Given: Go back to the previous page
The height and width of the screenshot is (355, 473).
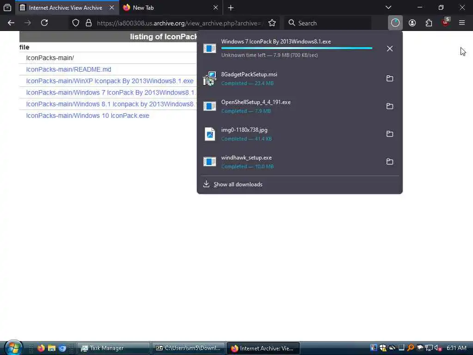Looking at the screenshot, I should pos(11,23).
